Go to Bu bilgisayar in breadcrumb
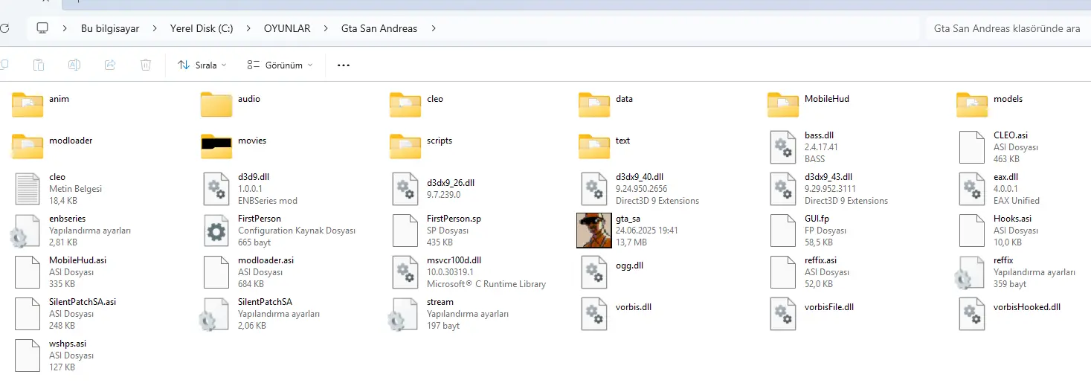 point(110,28)
